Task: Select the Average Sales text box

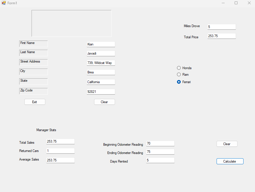Action: 60,160
